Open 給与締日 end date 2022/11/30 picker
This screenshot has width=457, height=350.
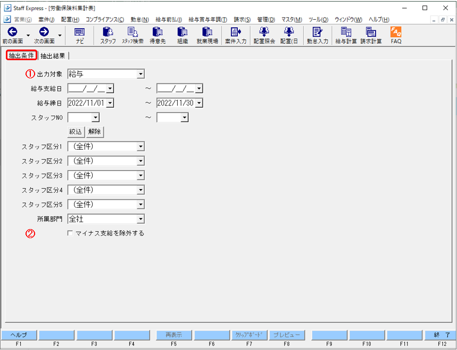(199, 103)
